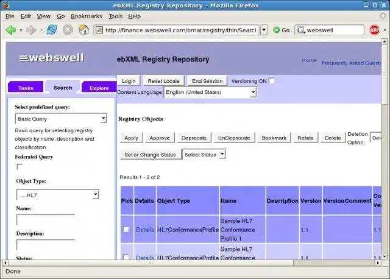Open the Forward history dropdown arrow
Screen dimensions: 390x279
point(41,30)
